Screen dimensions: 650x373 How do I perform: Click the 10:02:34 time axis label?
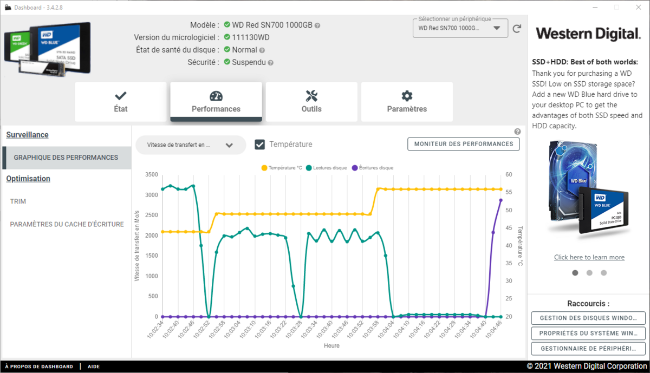click(x=155, y=330)
